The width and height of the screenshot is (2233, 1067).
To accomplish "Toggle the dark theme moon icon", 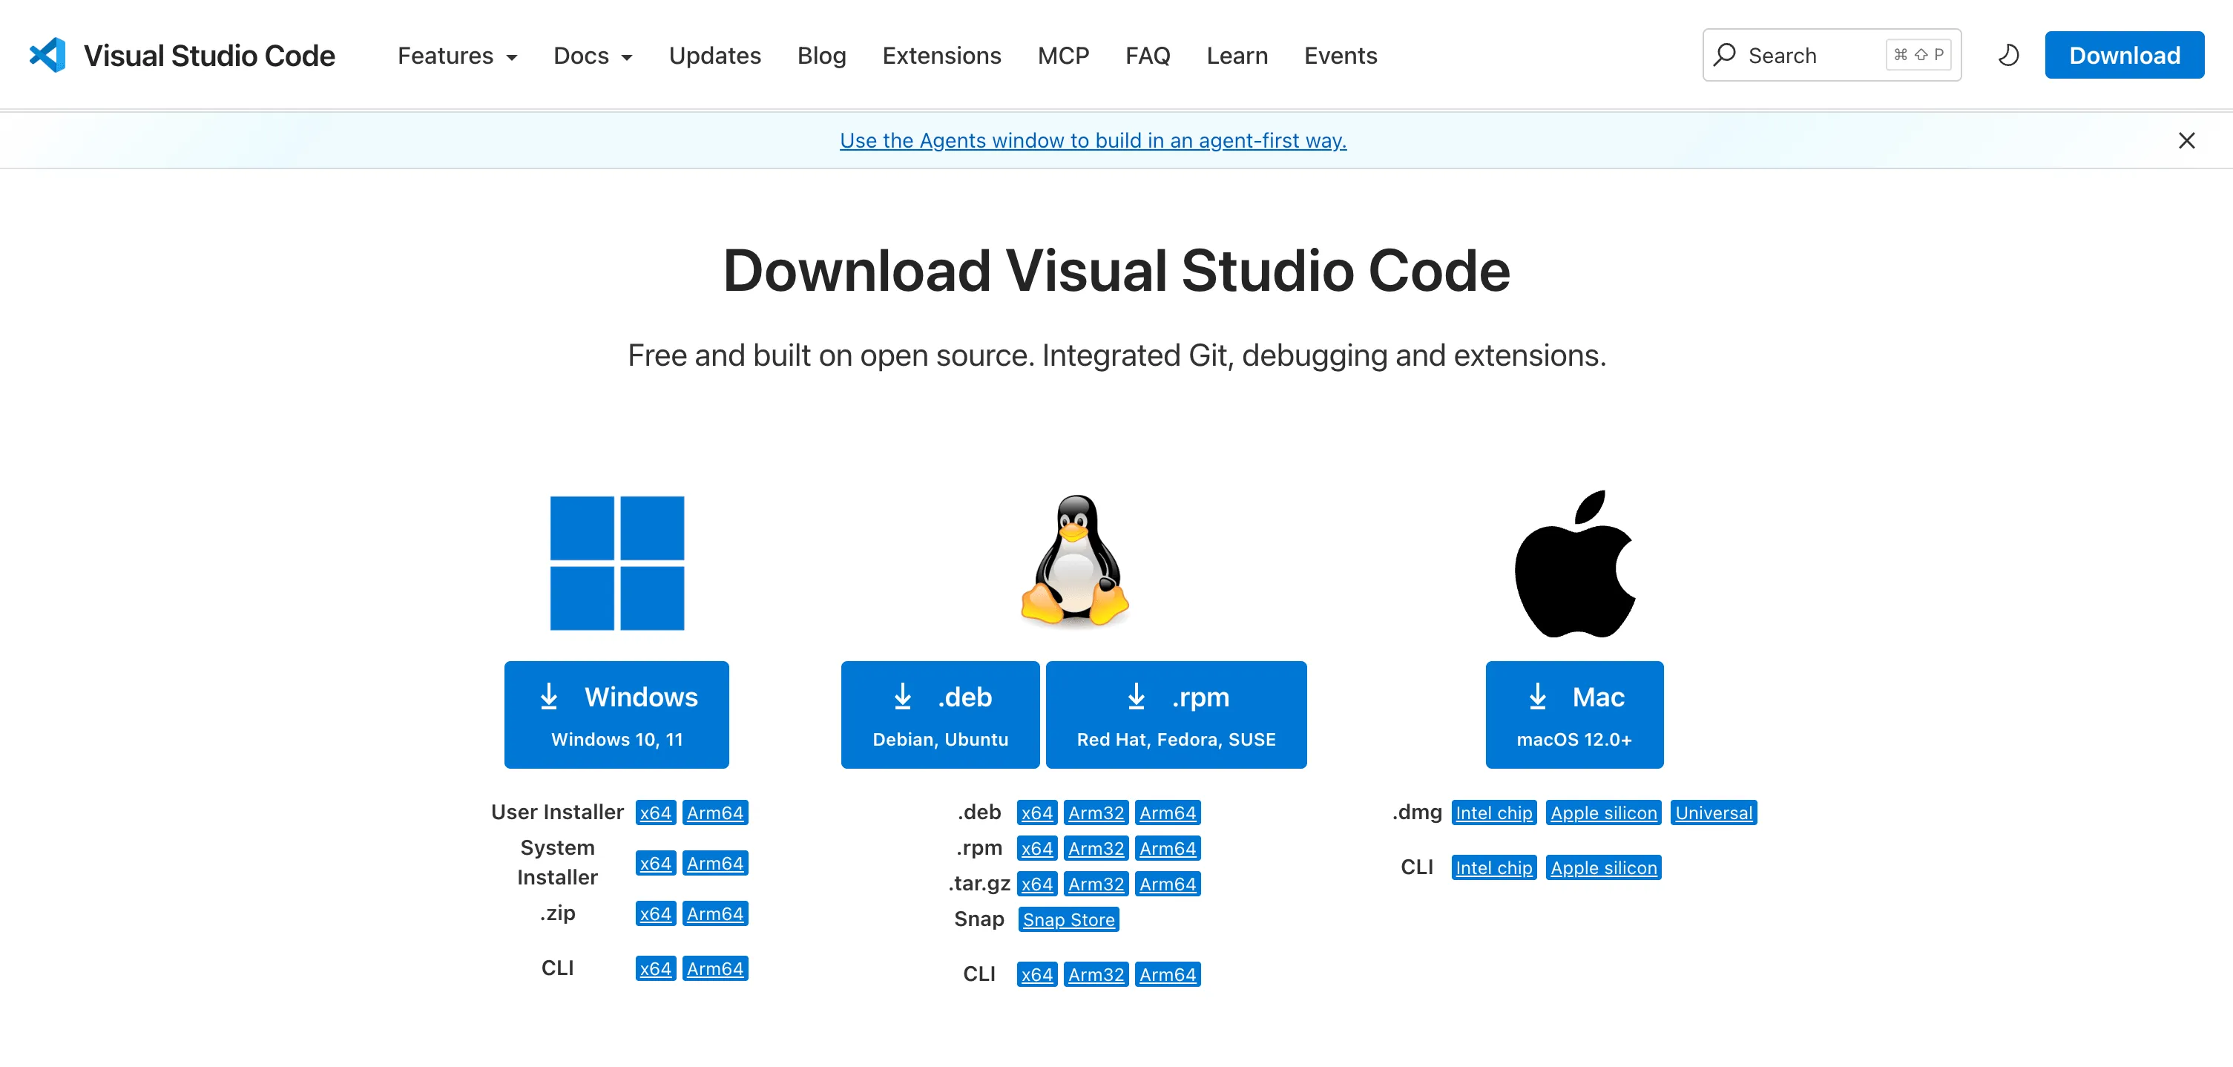I will coord(2008,56).
